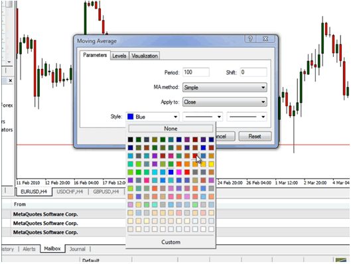Open the Visualization tab
This screenshot has width=353, height=264.
[145, 56]
